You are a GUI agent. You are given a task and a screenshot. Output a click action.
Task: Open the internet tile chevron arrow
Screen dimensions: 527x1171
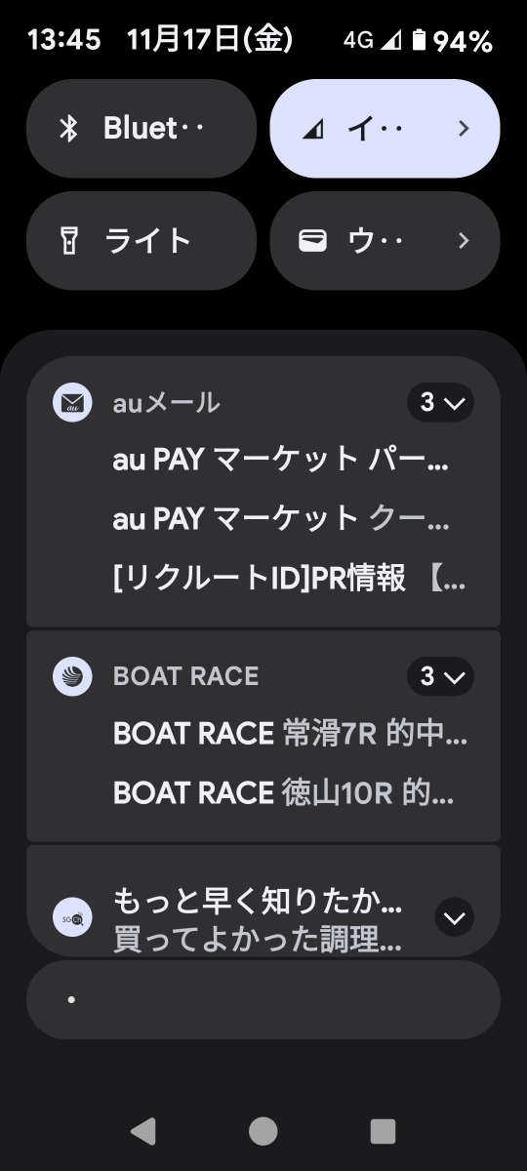tap(464, 129)
